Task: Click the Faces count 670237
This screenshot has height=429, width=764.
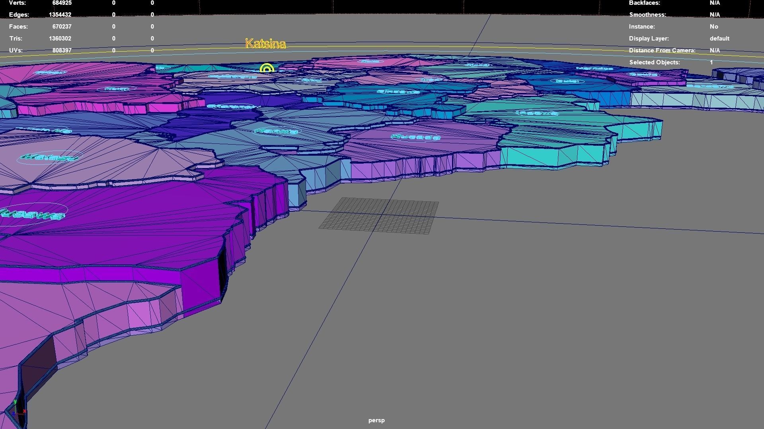Action: coord(62,27)
